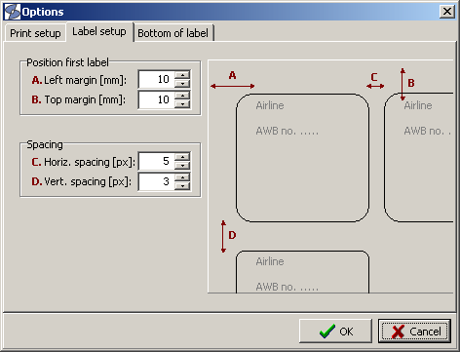Click the 'Vert. spacing [px]:' label
Screen dimensions: 460x352
[88, 181]
